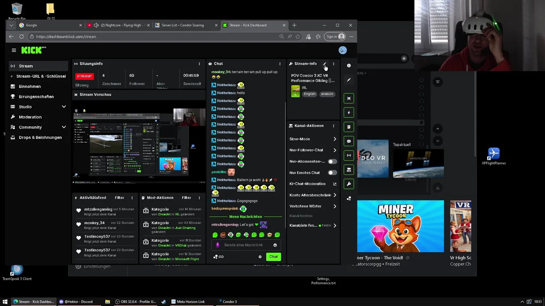Open Stream-Info three-dot menu
The height and width of the screenshot is (306, 545).
(x=333, y=64)
